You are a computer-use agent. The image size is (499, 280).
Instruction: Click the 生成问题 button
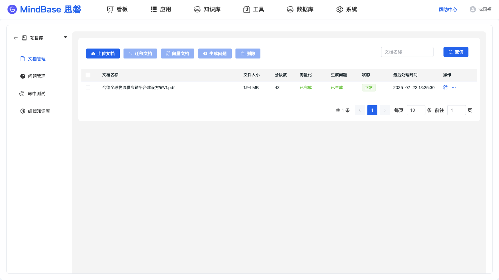(215, 54)
